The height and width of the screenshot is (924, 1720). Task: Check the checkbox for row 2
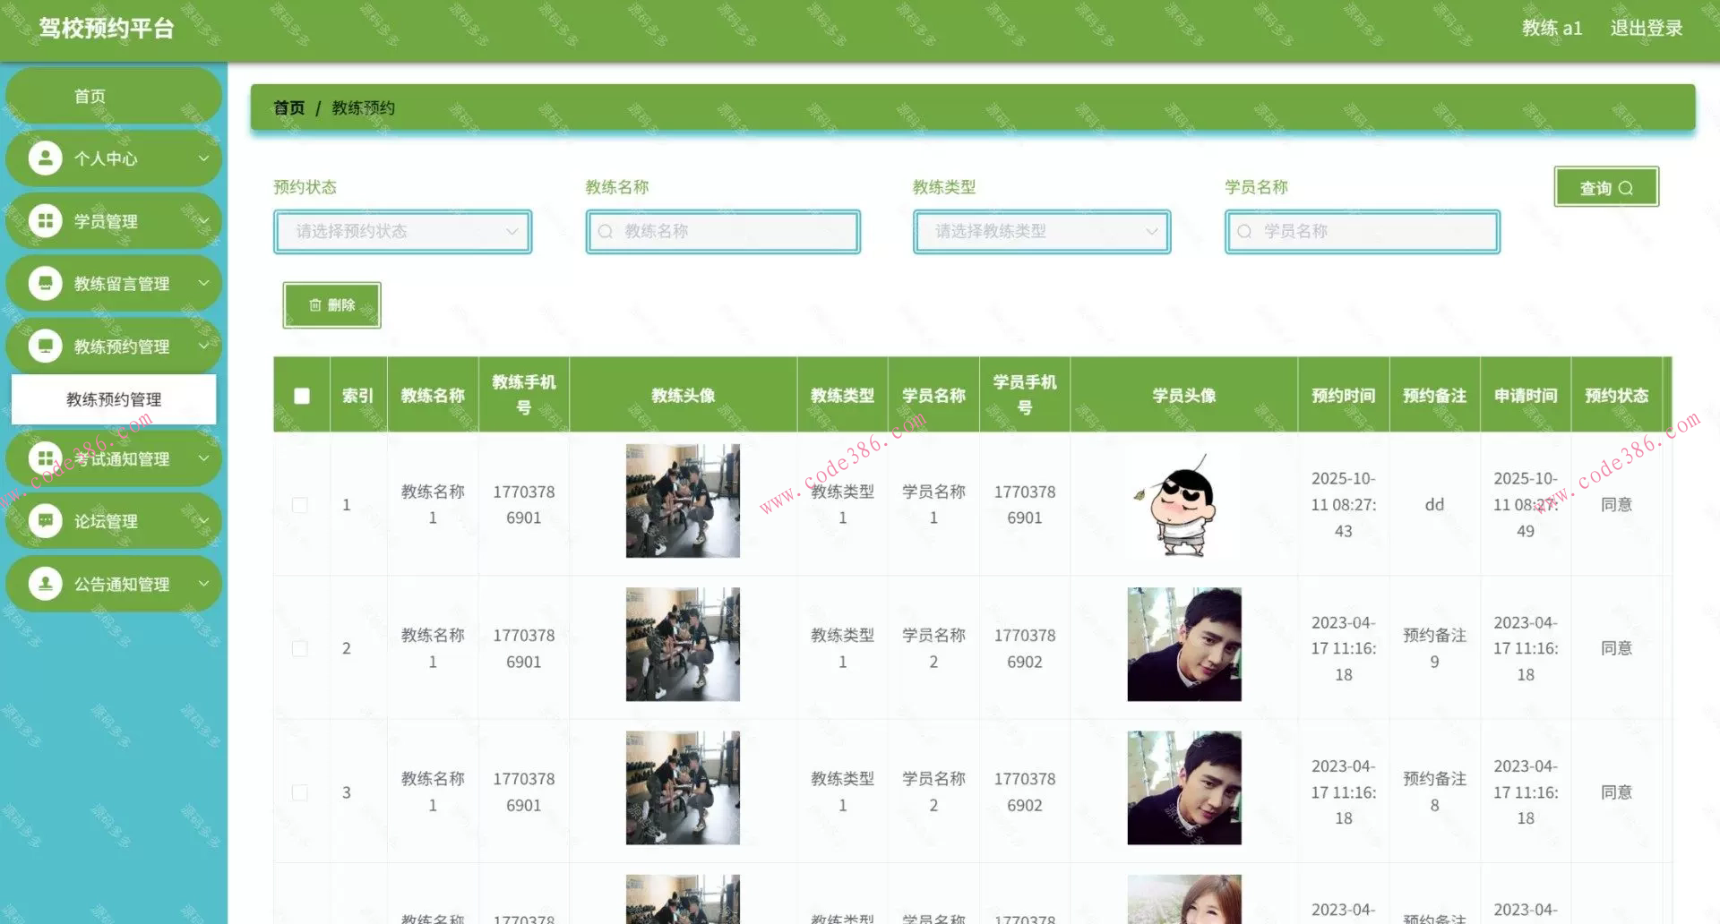pos(300,647)
